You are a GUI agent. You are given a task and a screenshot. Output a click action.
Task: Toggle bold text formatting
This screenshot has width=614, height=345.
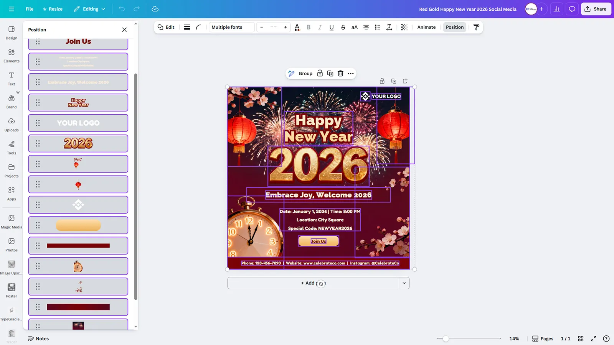pyautogui.click(x=309, y=27)
